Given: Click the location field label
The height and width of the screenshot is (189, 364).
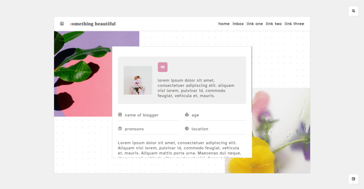Looking at the screenshot, I should (x=200, y=129).
